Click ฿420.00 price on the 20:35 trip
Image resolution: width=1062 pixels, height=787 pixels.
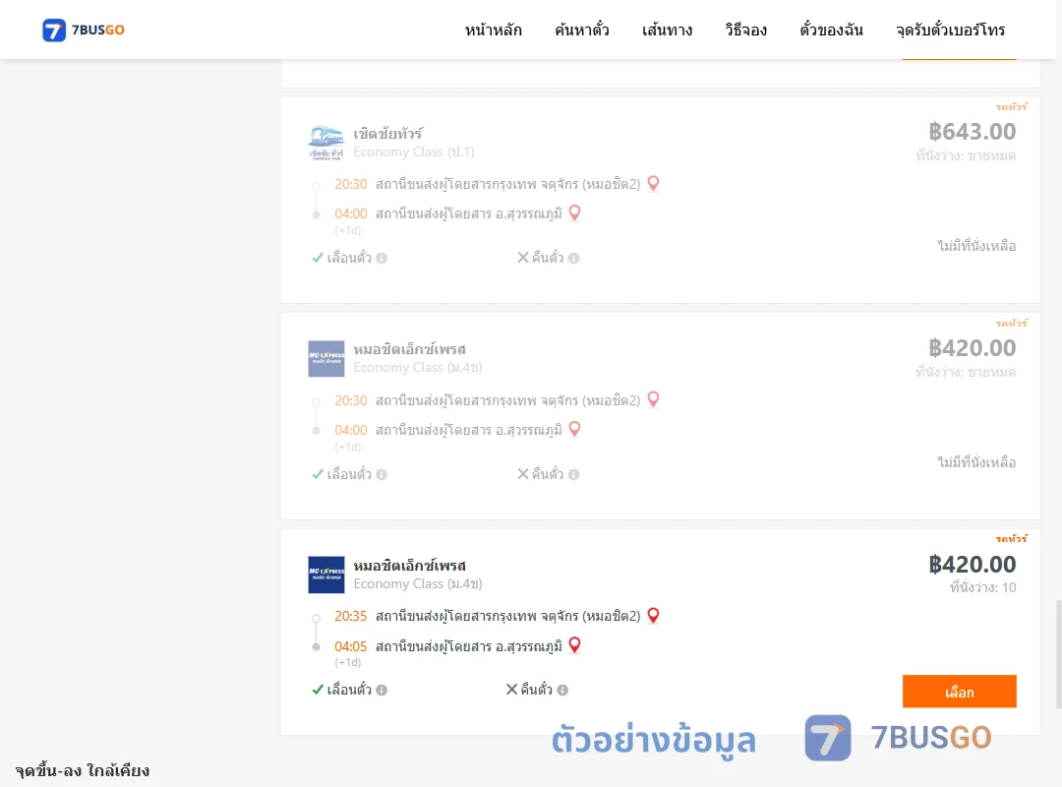[972, 564]
